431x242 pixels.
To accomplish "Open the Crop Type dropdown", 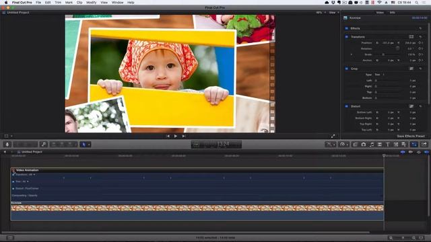I will point(380,75).
